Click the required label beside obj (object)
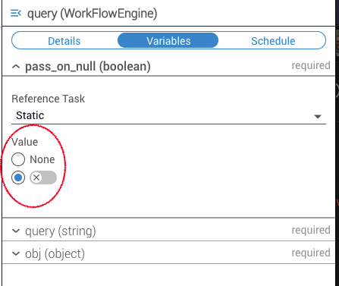This screenshot has height=286, width=339. tap(311, 253)
